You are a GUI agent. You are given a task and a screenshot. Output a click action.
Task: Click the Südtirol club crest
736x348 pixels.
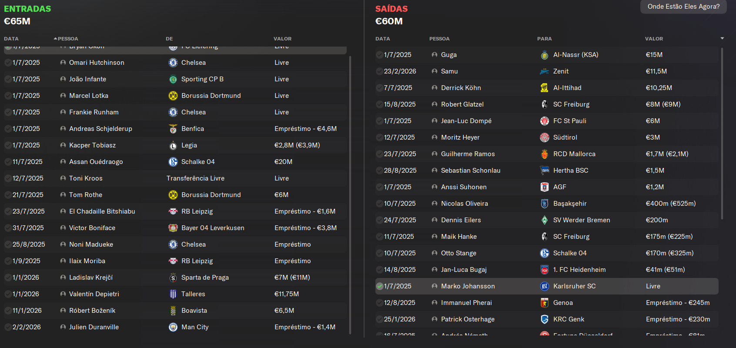[545, 137]
